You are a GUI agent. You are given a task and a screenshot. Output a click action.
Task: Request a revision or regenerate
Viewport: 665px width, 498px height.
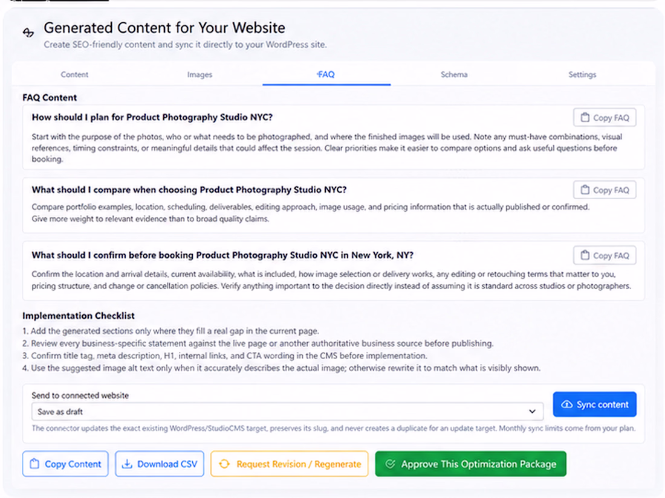click(x=289, y=464)
